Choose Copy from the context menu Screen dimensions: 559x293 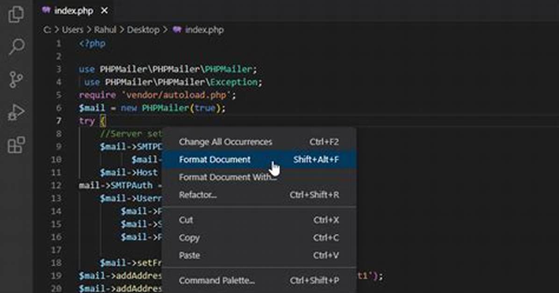(x=259, y=237)
